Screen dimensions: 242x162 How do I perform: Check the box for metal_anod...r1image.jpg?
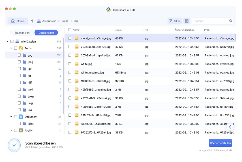(70, 38)
